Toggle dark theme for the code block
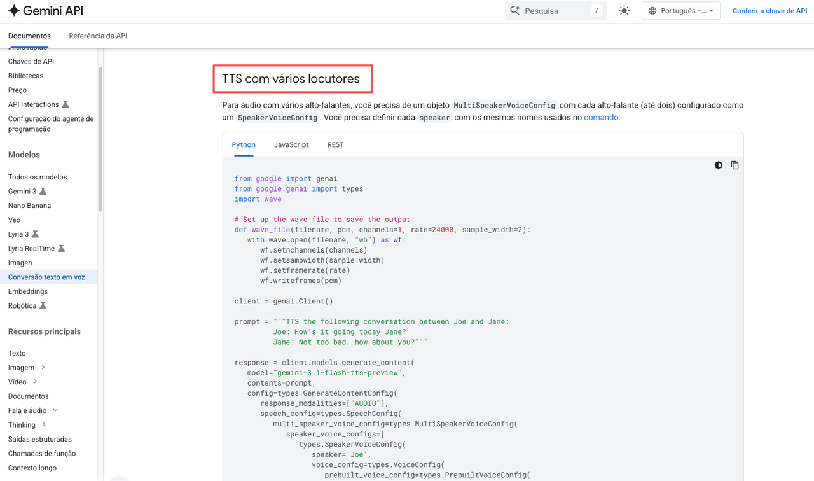This screenshot has width=814, height=481. pyautogui.click(x=719, y=165)
